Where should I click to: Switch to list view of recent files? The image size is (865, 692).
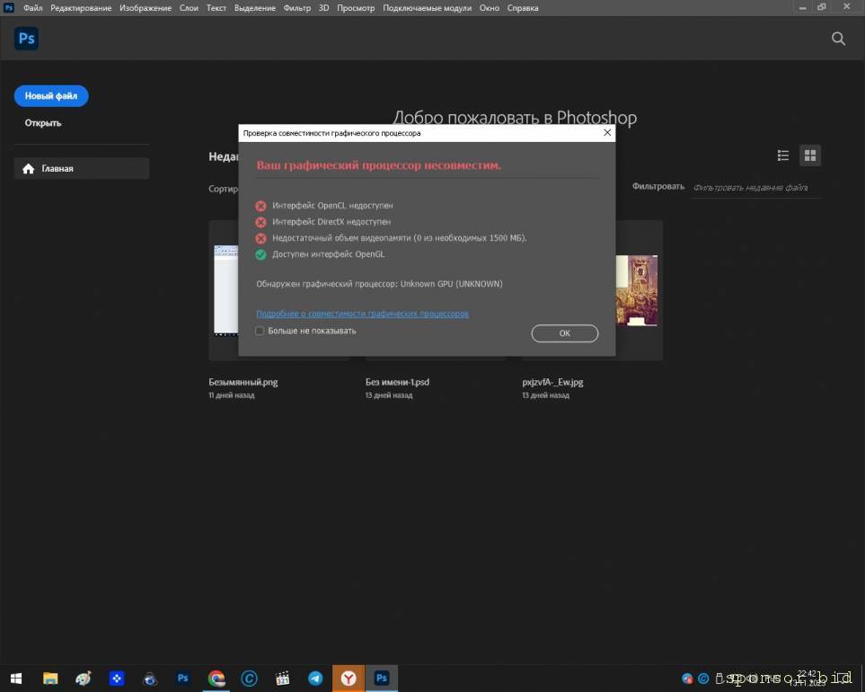(783, 155)
